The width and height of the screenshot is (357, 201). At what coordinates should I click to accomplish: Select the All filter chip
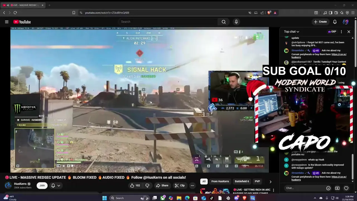coord(204,181)
